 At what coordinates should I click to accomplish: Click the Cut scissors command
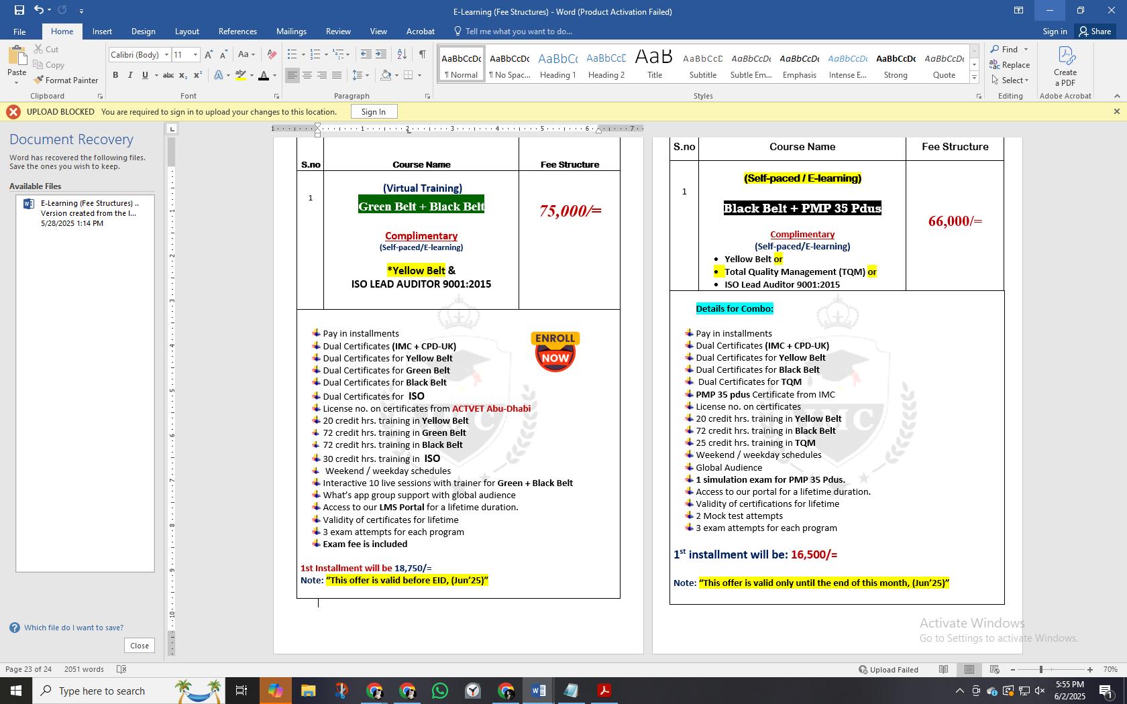click(x=46, y=49)
